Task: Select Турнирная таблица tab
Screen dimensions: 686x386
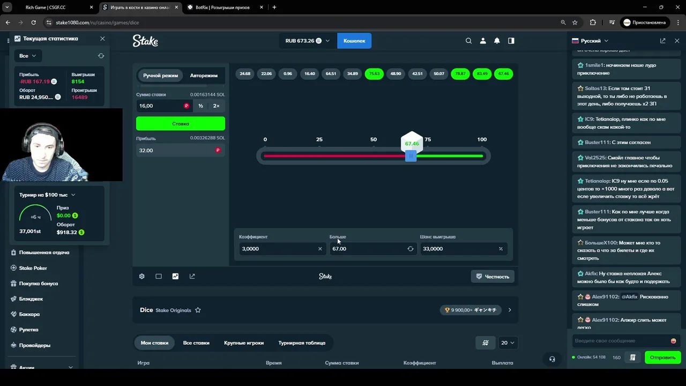Action: click(x=302, y=343)
